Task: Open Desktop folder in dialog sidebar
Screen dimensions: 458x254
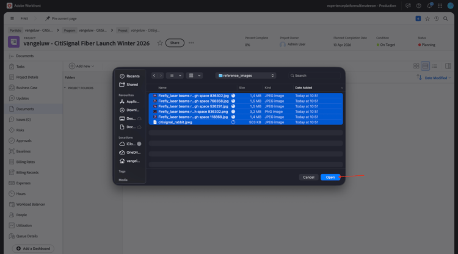Action: (129, 118)
